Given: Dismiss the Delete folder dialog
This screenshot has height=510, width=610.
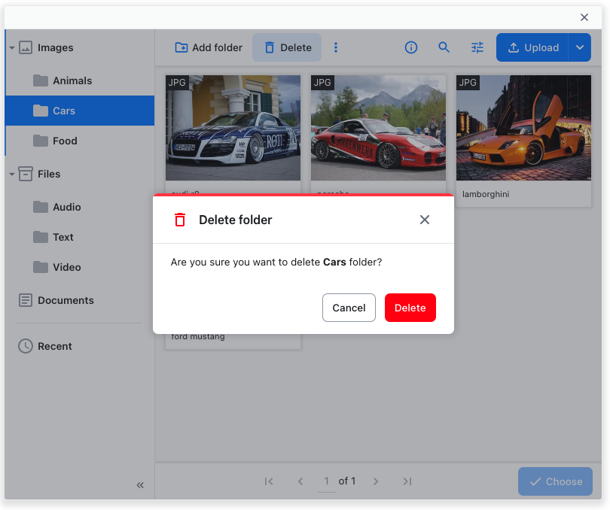Looking at the screenshot, I should coord(424,220).
